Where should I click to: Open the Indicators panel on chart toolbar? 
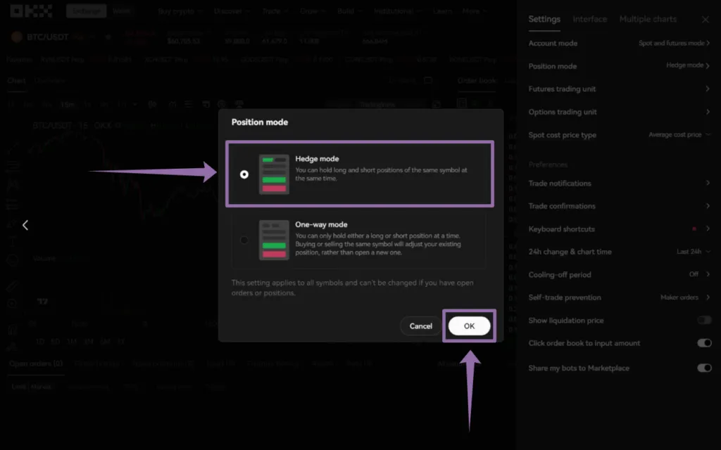tap(173, 104)
